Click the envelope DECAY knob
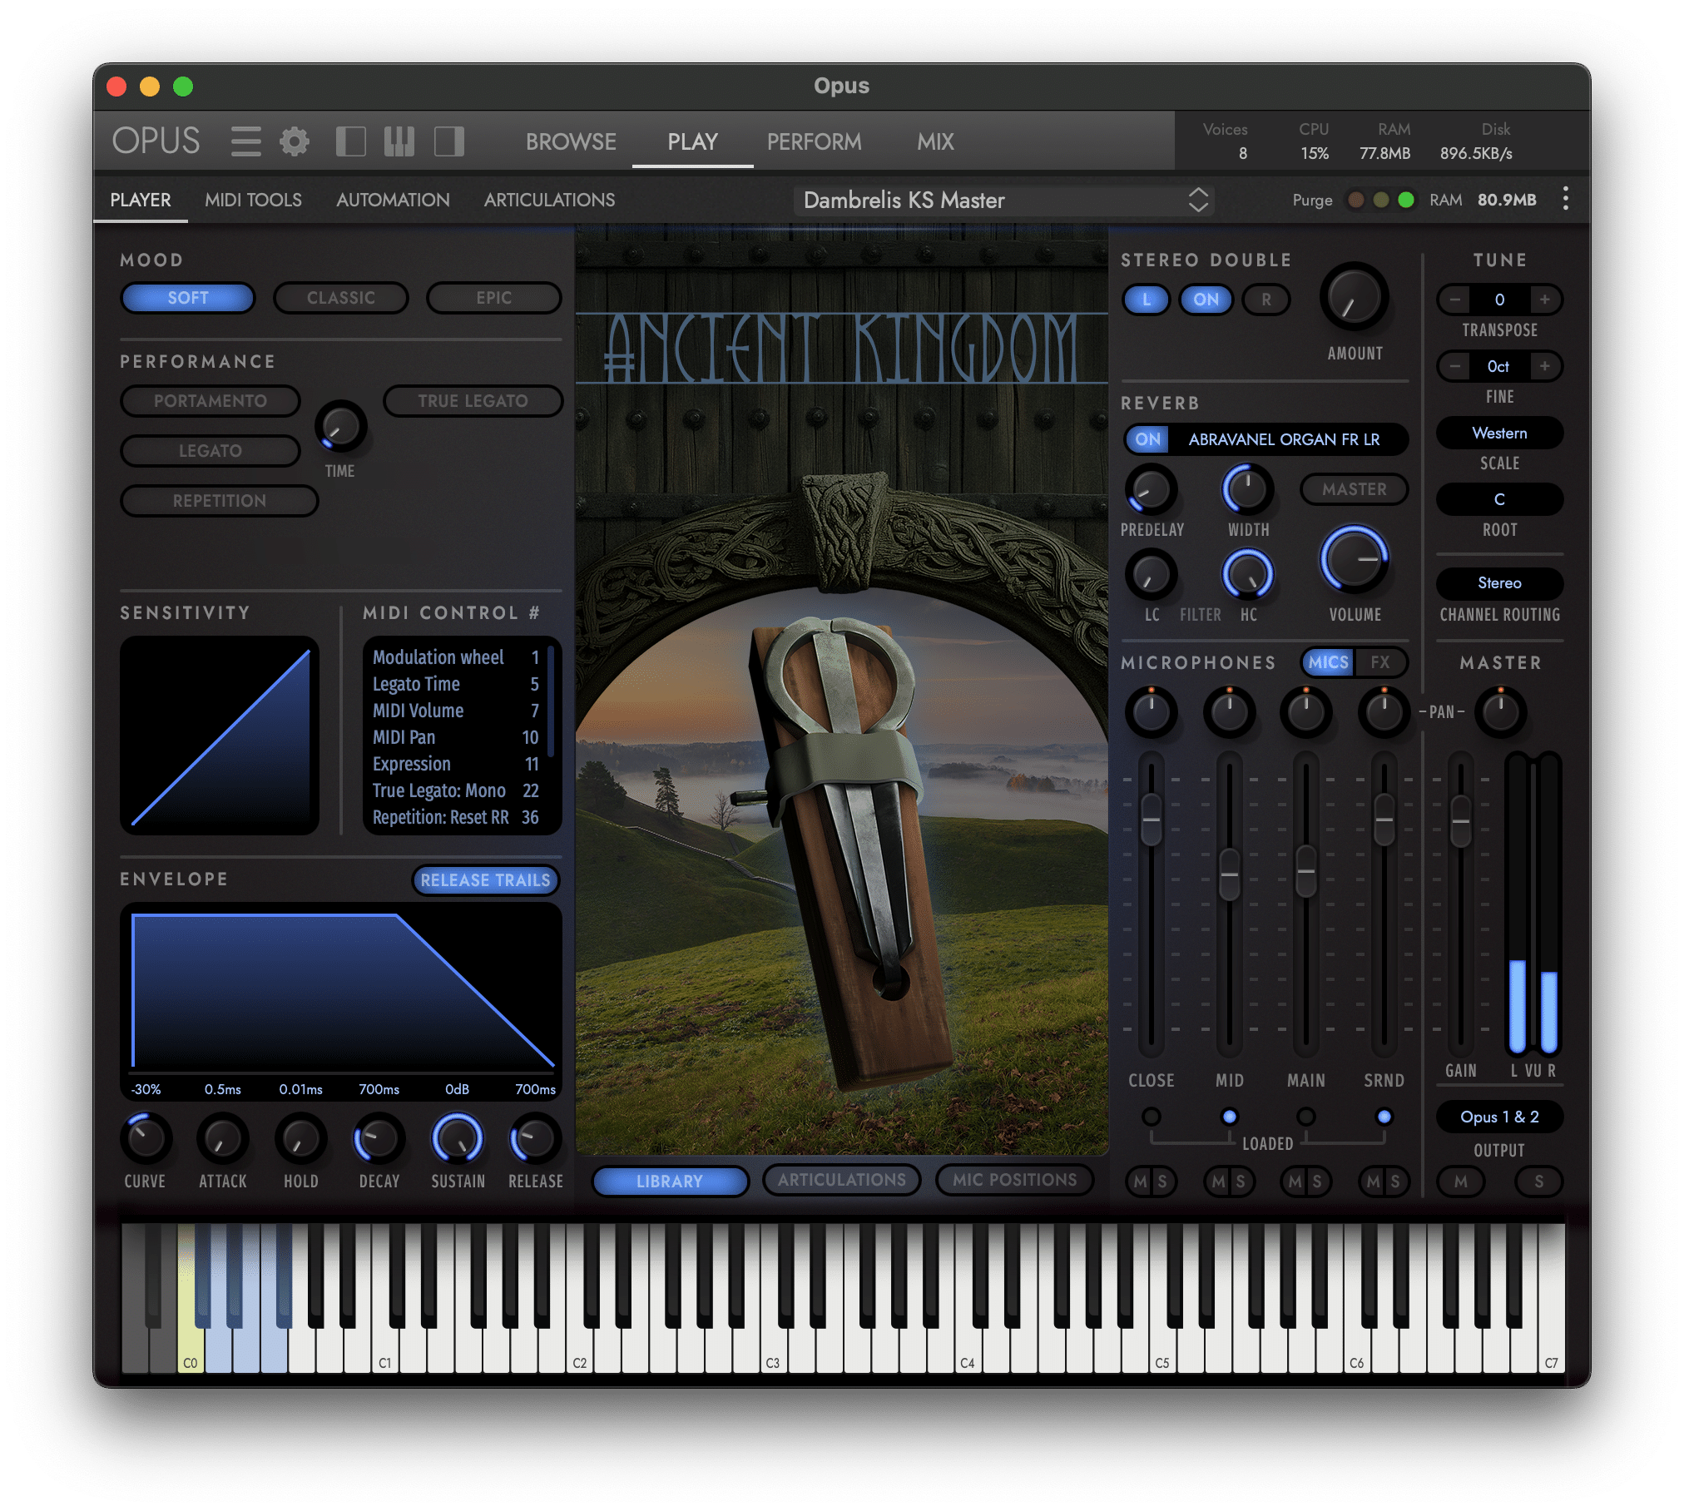 click(379, 1137)
